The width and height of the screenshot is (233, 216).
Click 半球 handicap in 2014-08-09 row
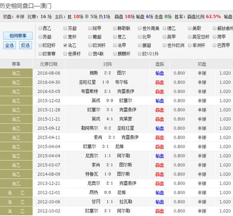[202, 174]
